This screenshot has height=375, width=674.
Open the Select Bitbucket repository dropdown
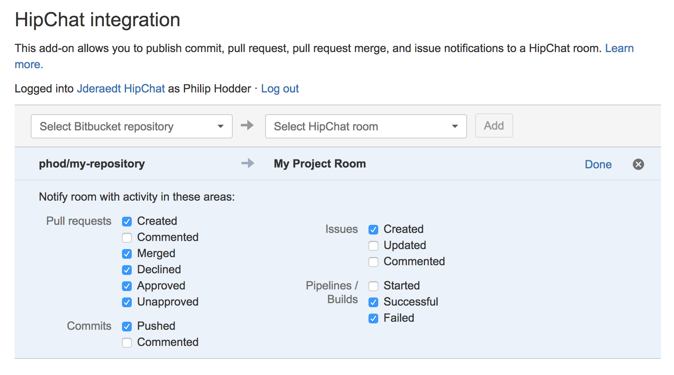131,126
